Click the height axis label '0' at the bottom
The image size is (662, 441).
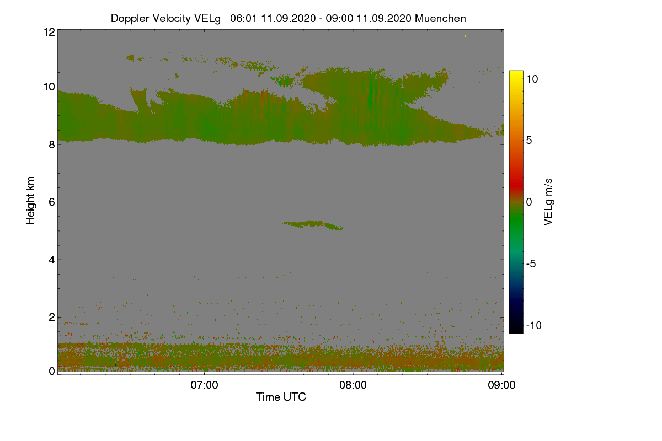(x=51, y=371)
